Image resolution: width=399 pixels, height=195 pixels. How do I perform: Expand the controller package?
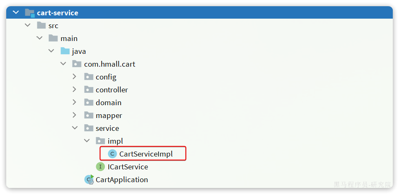click(x=74, y=89)
